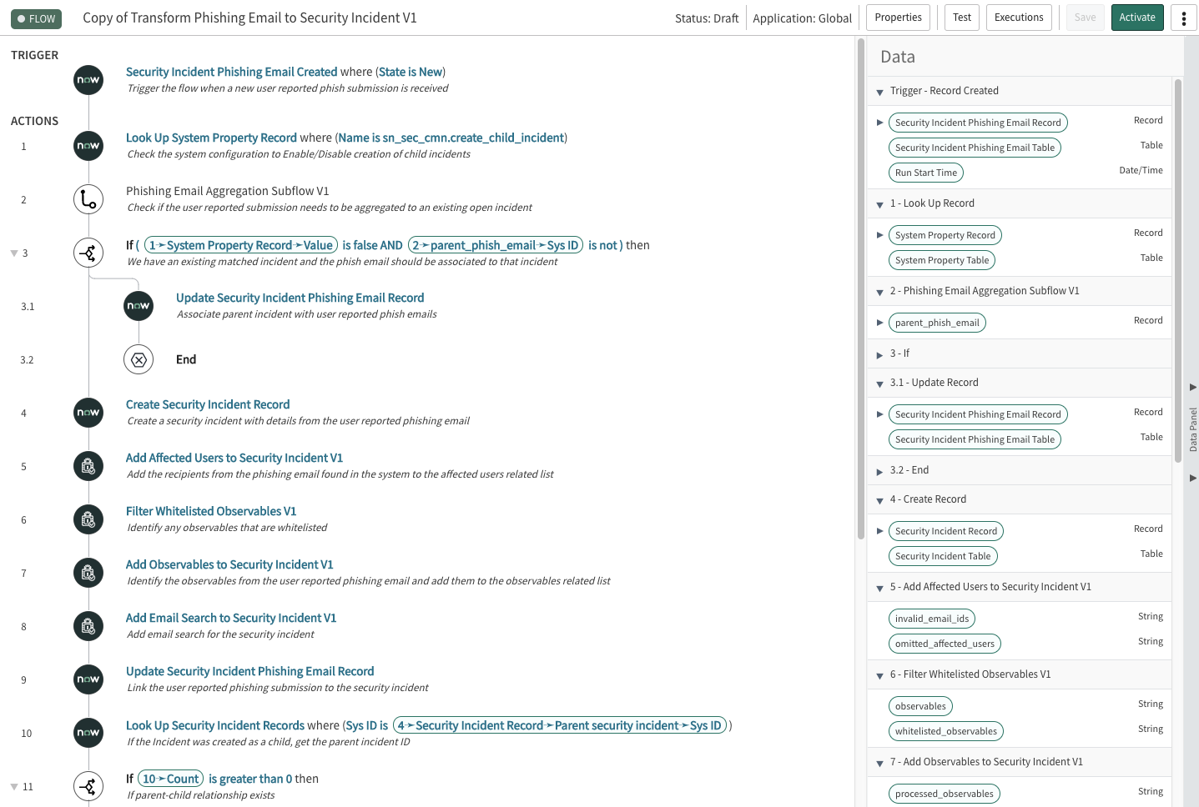Click the FLOW badge

coord(36,18)
